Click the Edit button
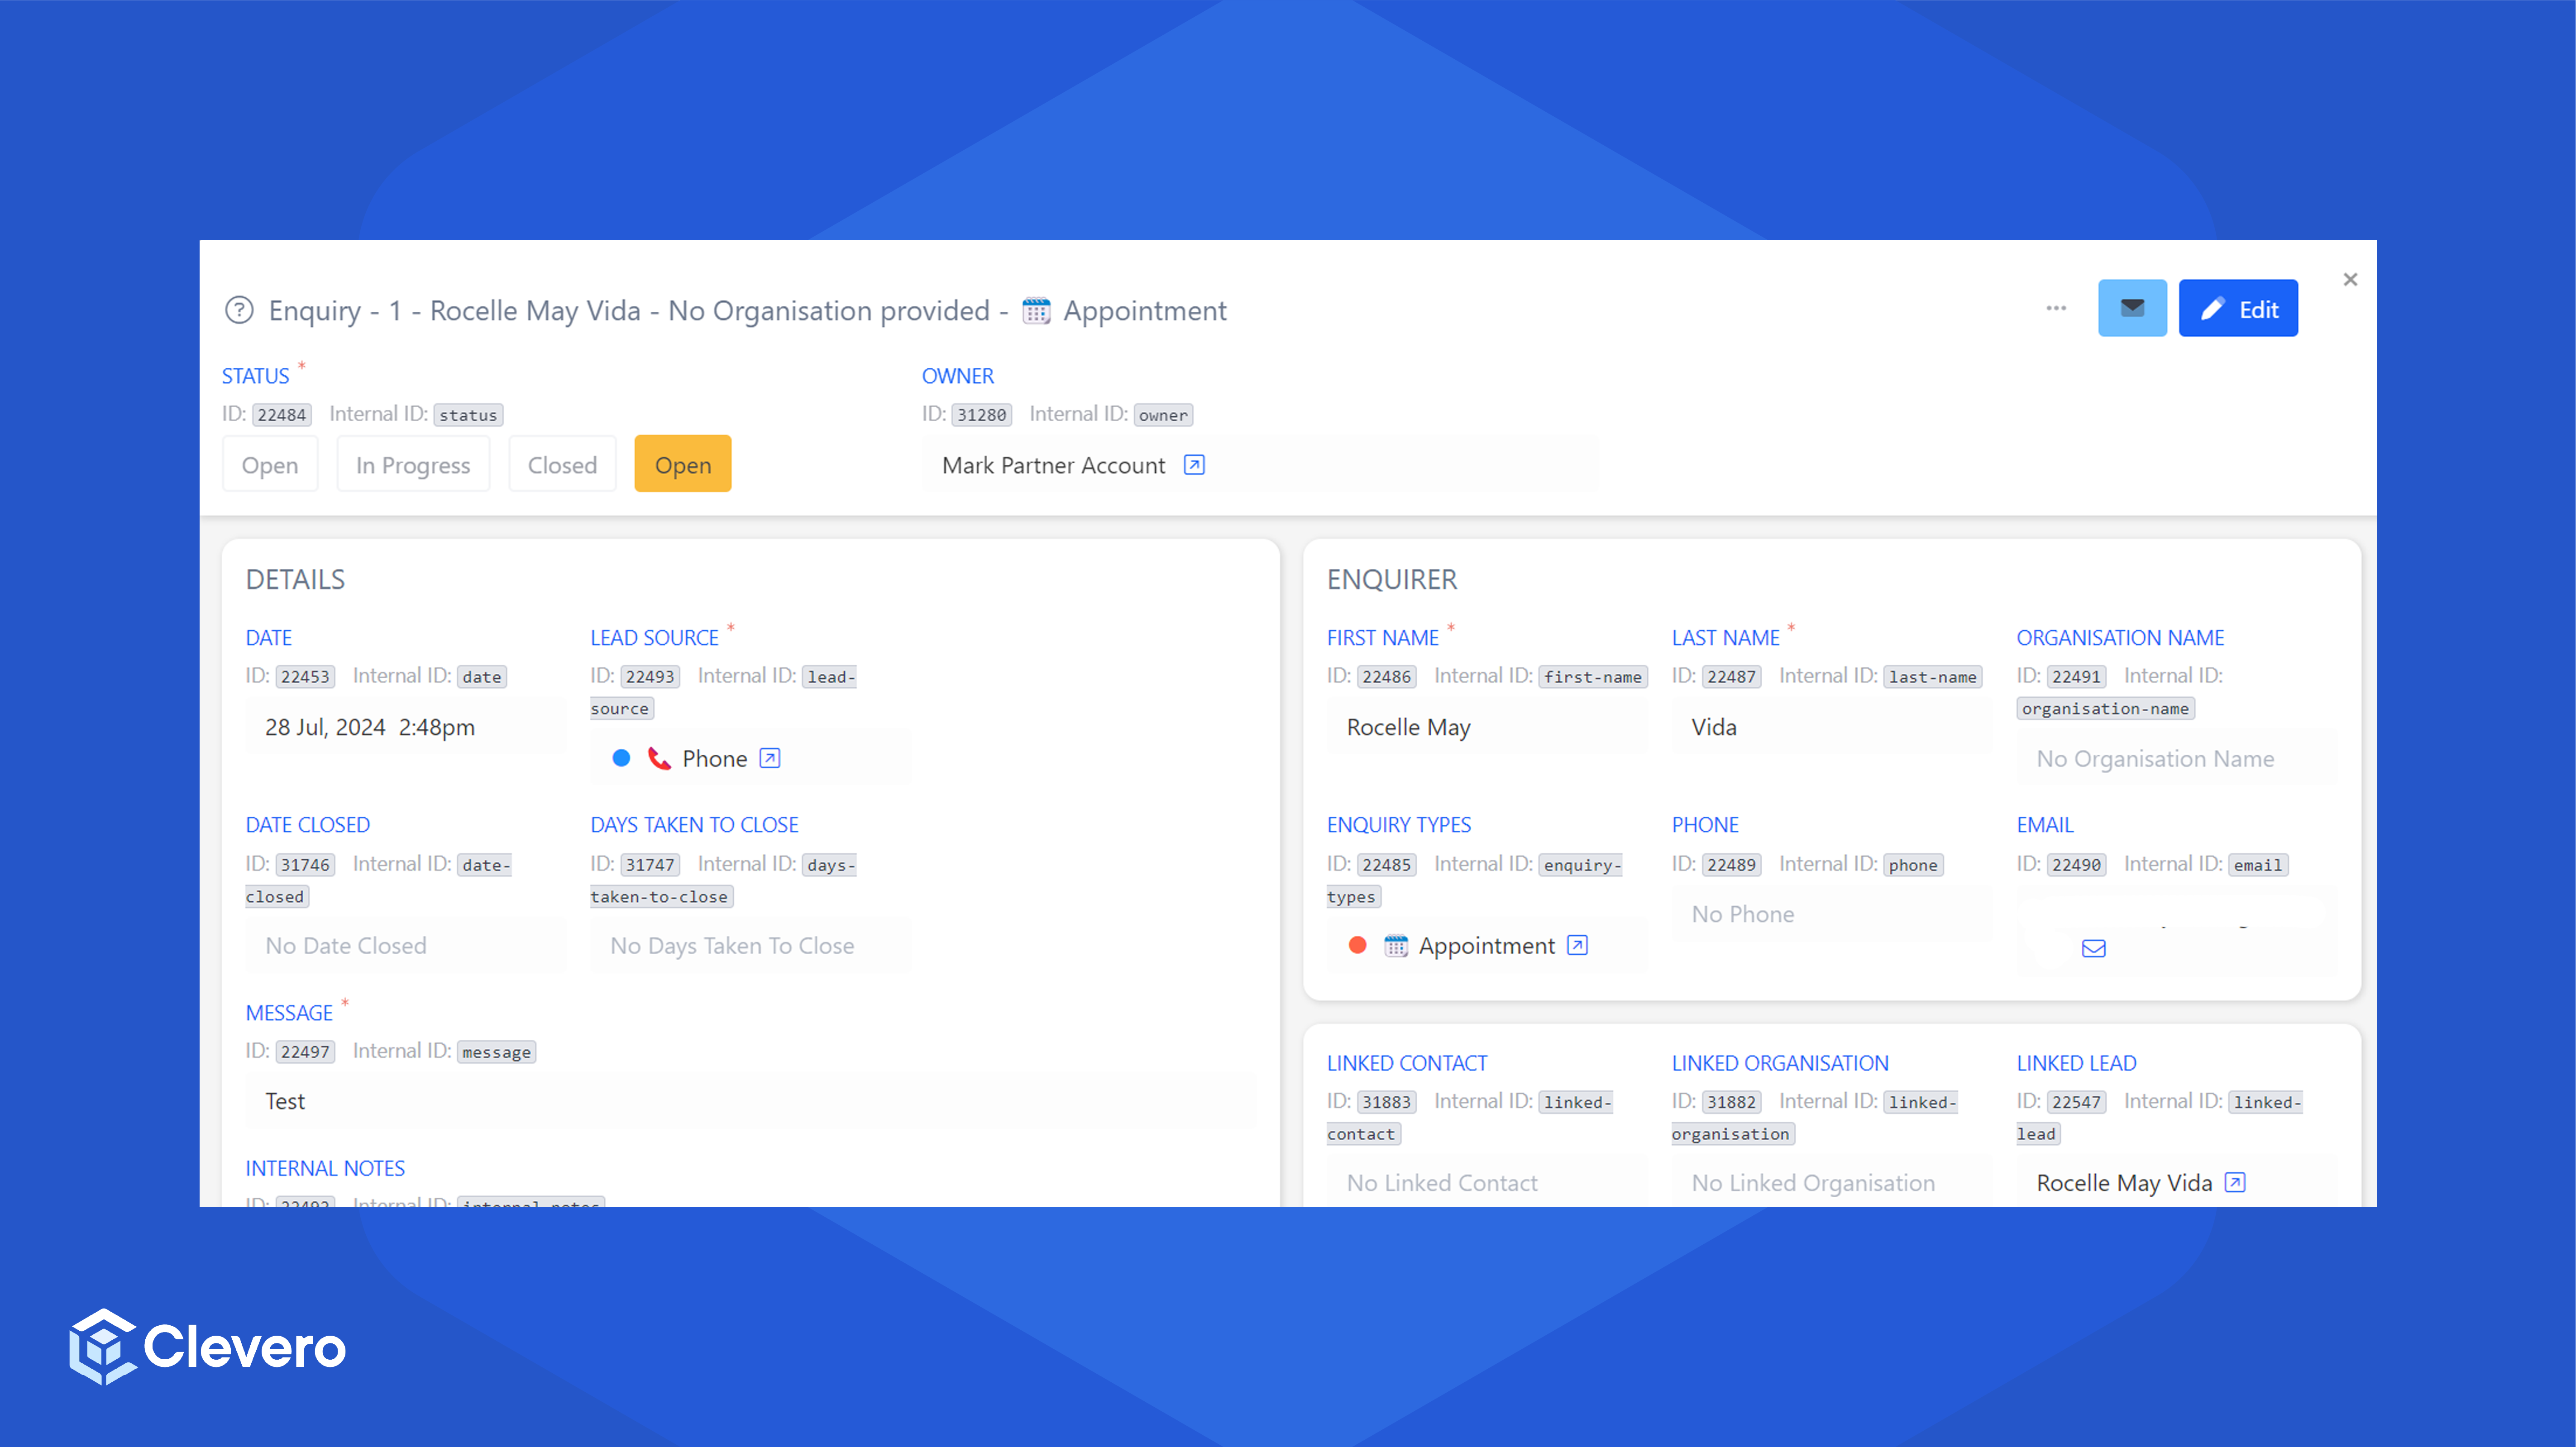The height and width of the screenshot is (1447, 2576). 2237,309
